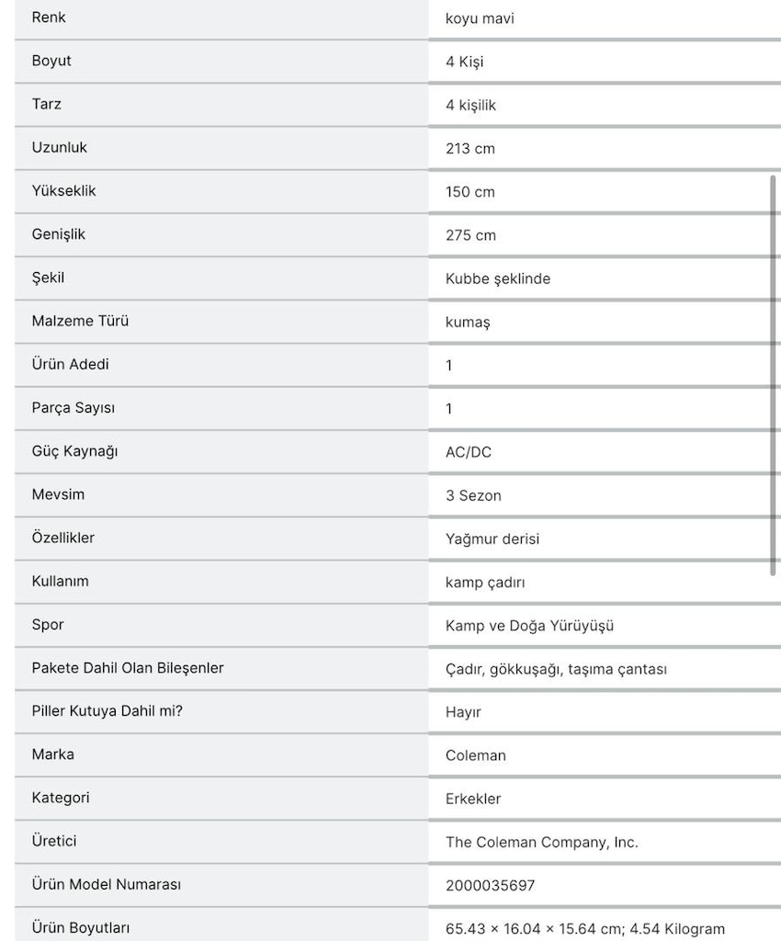Click the Ürün Boyutları dimensions value
The height and width of the screenshot is (941, 781).
tap(584, 929)
